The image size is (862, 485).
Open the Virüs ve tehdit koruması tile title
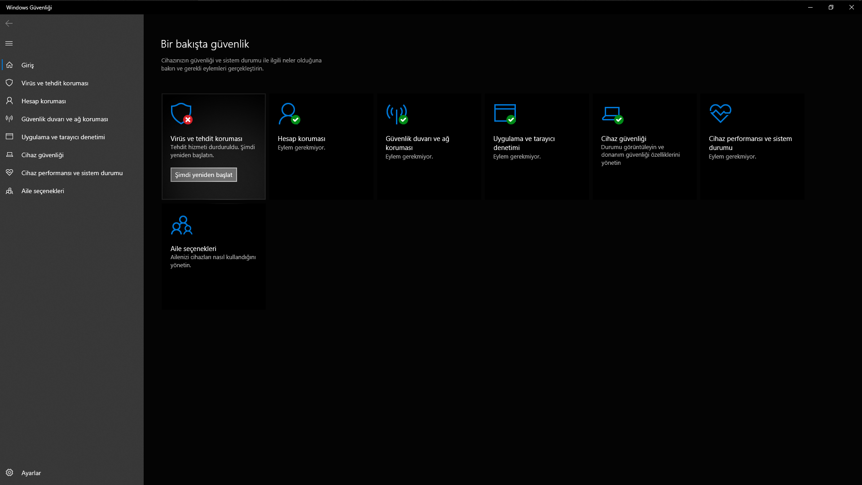pos(206,139)
